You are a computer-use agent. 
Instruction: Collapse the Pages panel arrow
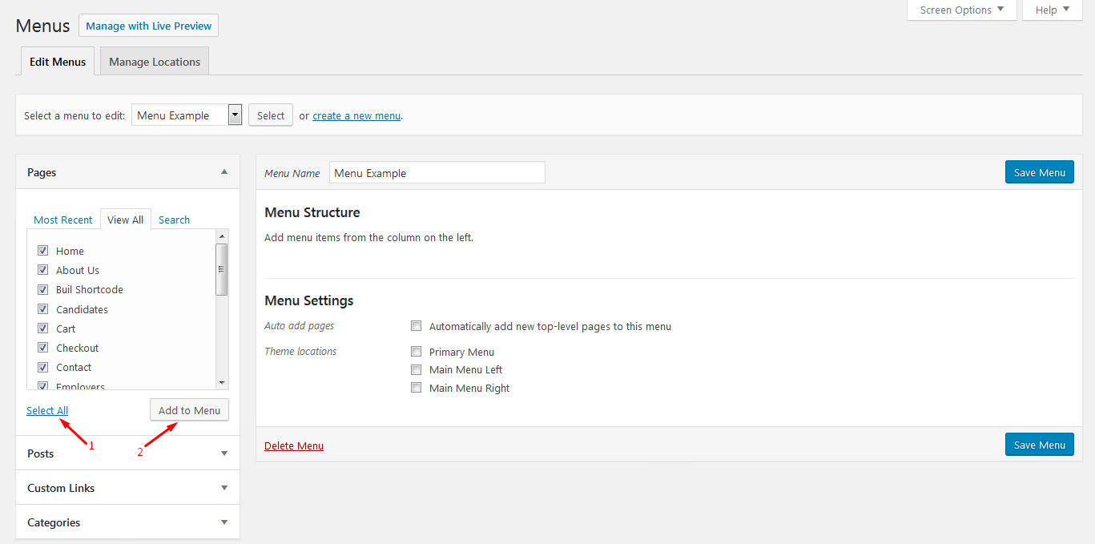224,172
